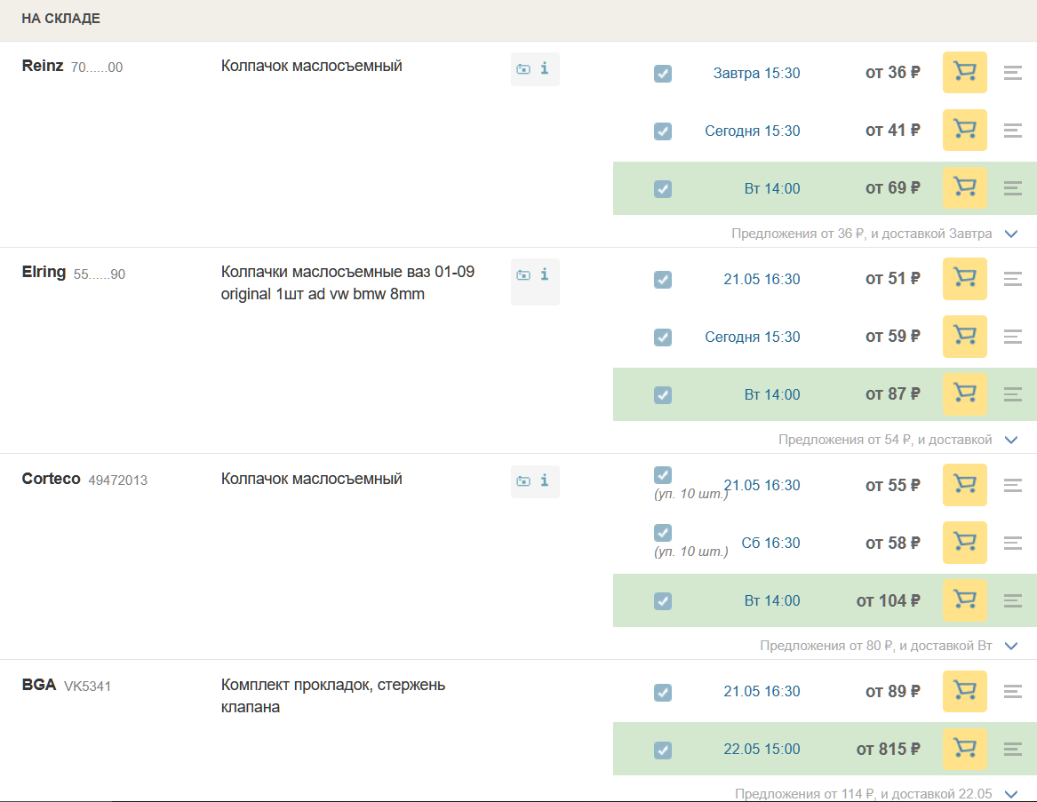The height and width of the screenshot is (802, 1037).
Task: Add Elring offer for 59 ₽ to cart
Action: (x=964, y=336)
